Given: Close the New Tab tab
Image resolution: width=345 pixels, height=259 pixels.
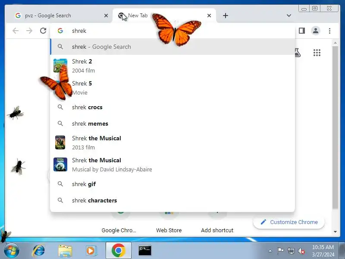Looking at the screenshot, I should (209, 16).
